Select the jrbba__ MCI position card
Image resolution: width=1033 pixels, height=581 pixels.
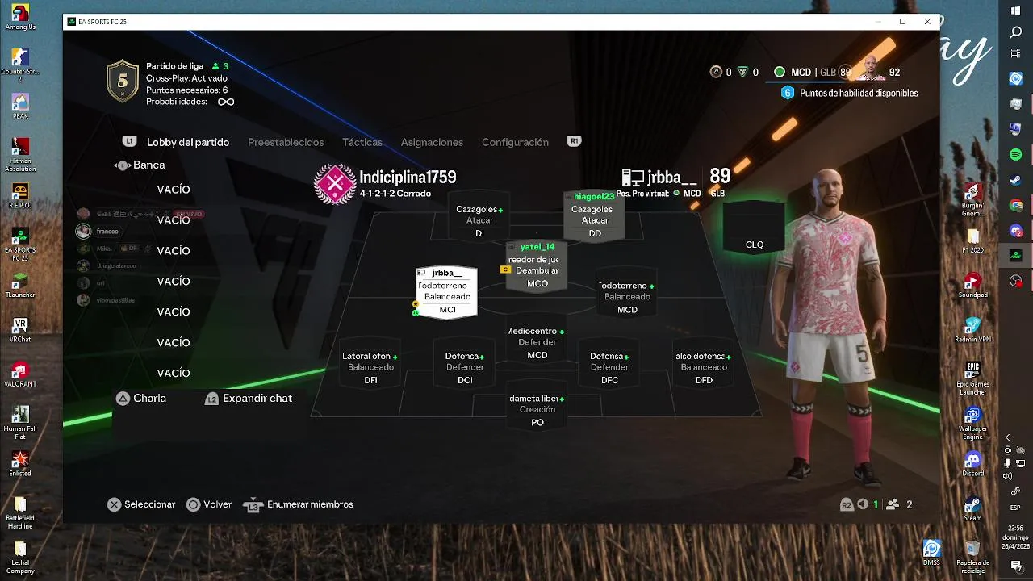[447, 292]
